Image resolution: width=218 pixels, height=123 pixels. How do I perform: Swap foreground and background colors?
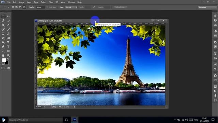pos(8,59)
